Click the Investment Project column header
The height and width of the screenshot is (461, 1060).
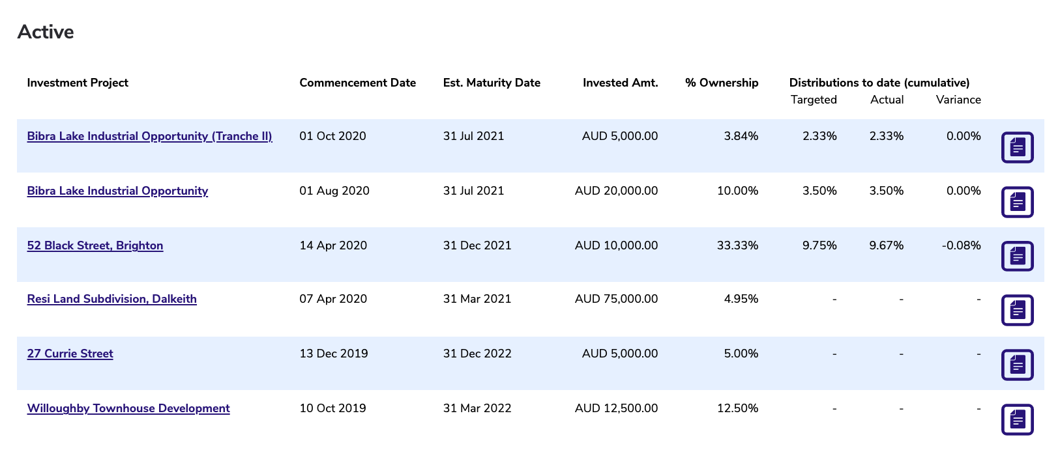pos(78,83)
